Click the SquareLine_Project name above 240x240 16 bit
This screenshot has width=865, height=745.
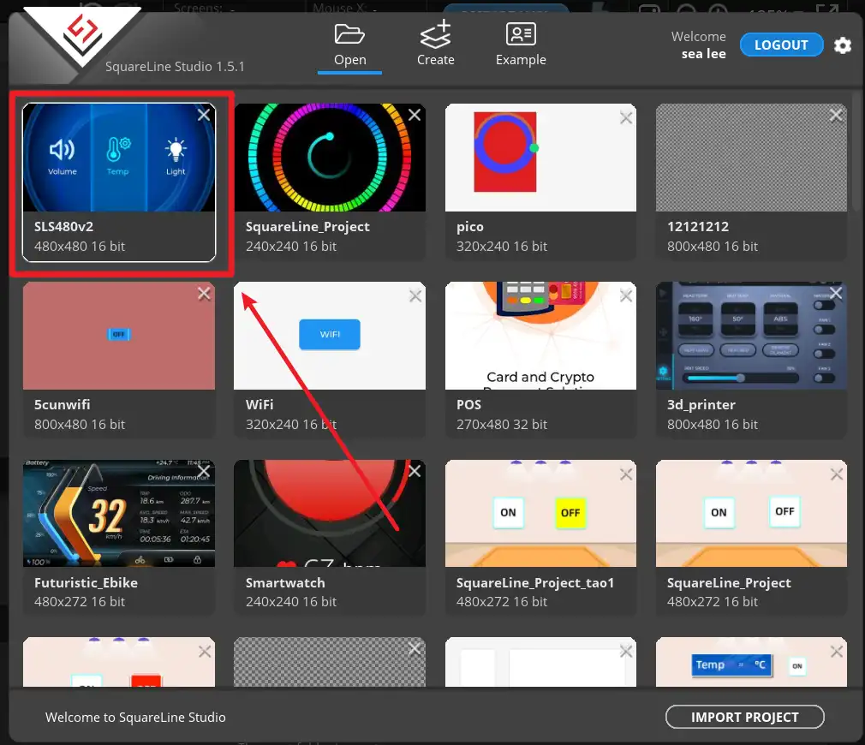(x=307, y=227)
